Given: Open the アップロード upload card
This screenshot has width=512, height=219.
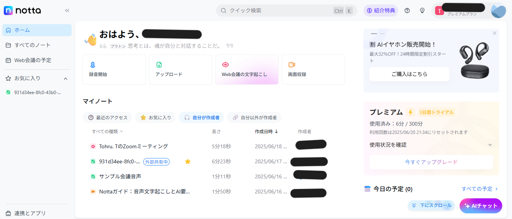Looking at the screenshot, I should tap(180, 70).
